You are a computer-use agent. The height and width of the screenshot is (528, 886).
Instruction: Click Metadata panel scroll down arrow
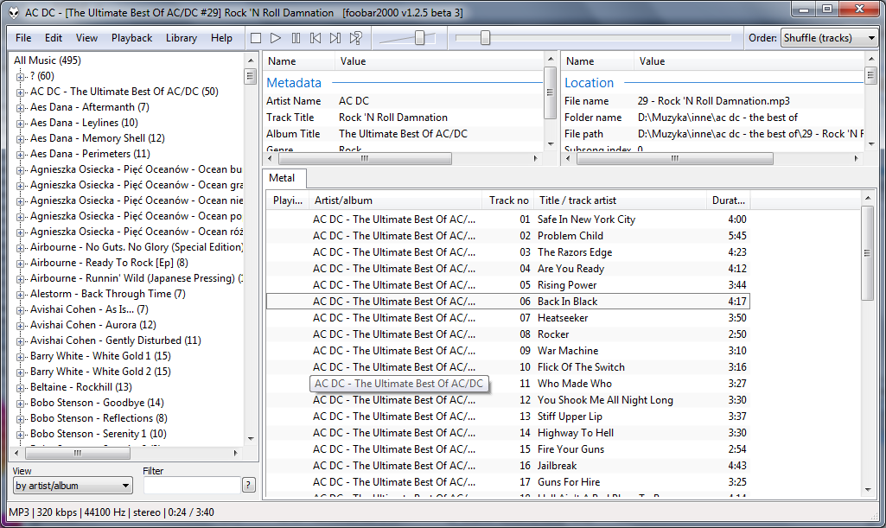(x=551, y=144)
